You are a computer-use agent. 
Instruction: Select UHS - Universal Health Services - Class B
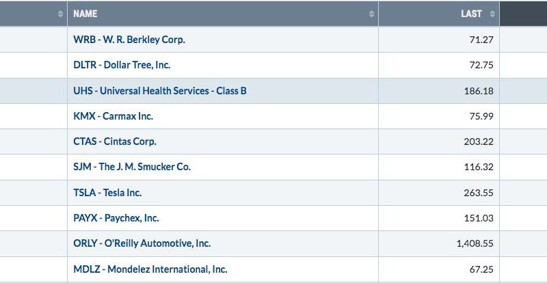(x=160, y=91)
